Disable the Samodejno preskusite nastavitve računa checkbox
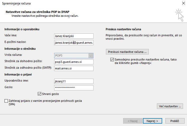The height and width of the screenshot is (126, 187). 112,59
